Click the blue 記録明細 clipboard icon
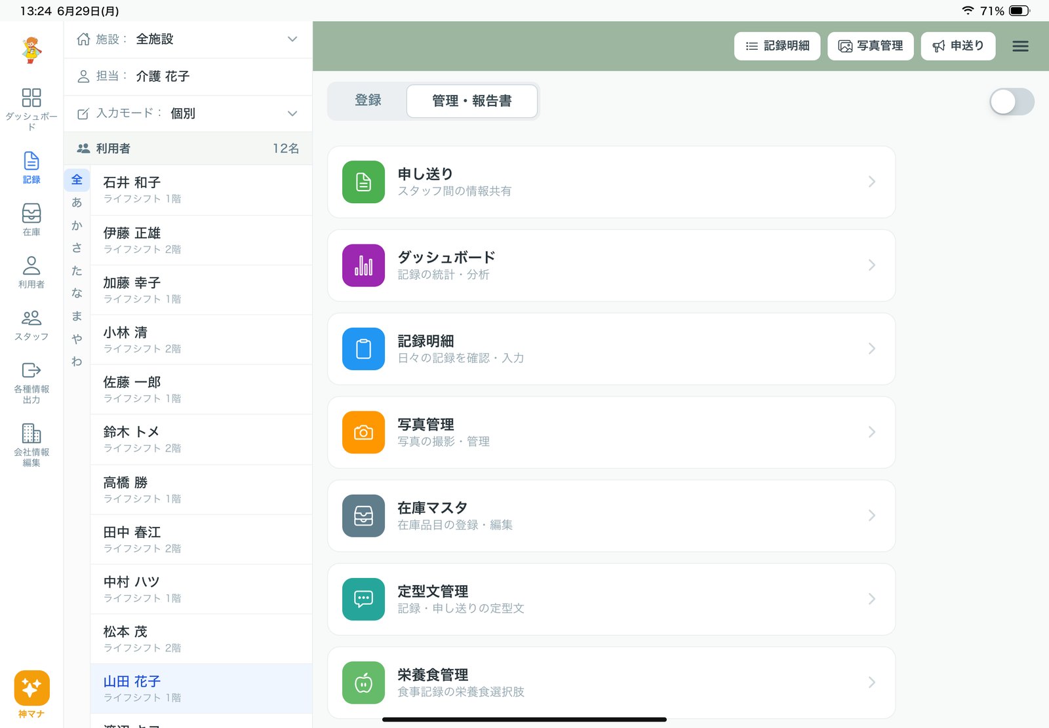The height and width of the screenshot is (728, 1049). [x=363, y=349]
